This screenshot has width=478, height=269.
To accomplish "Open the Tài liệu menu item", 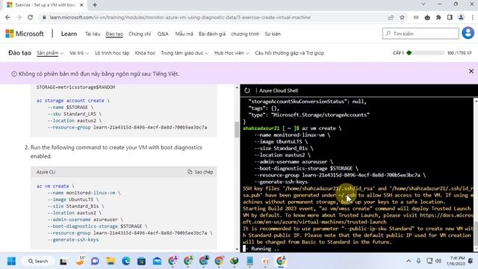I will point(93,34).
